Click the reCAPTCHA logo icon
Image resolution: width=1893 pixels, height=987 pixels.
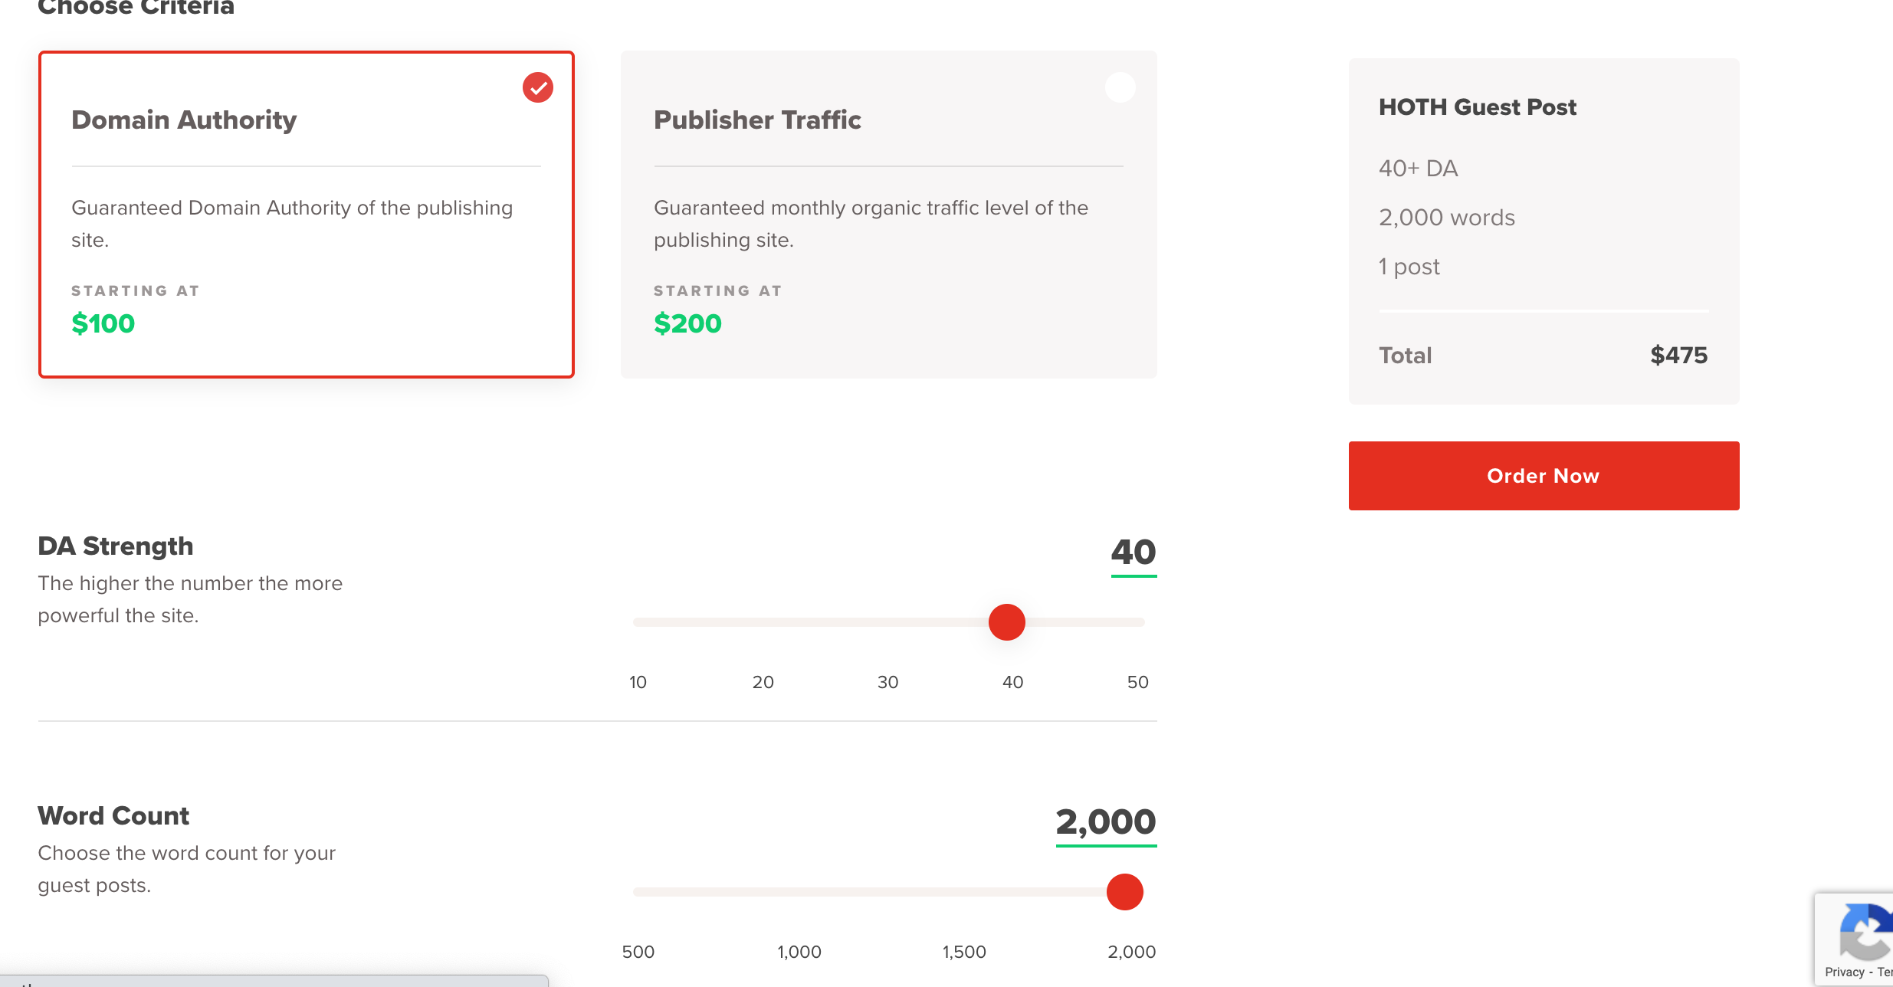[1867, 930]
